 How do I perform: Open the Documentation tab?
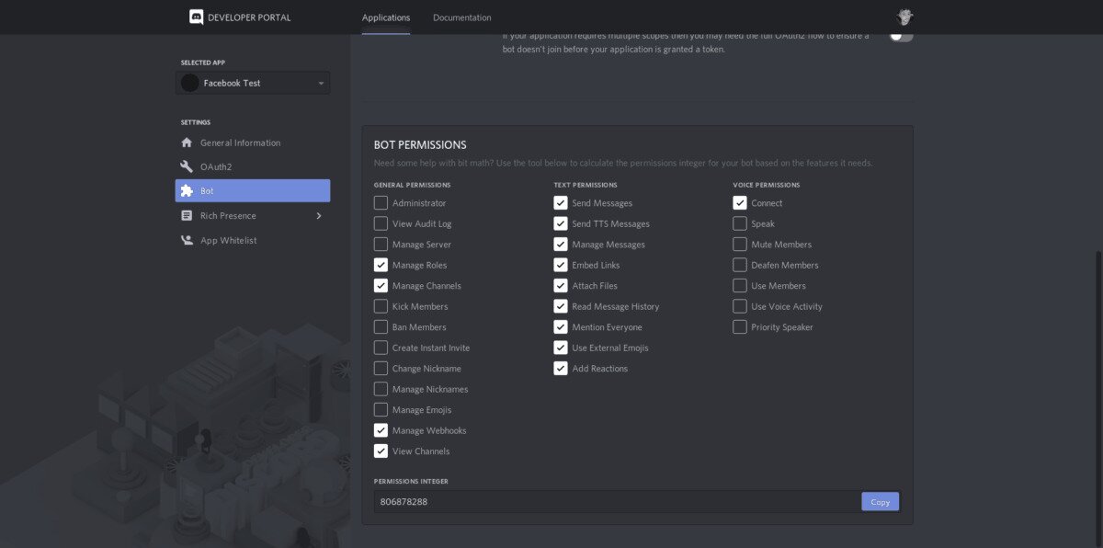pos(461,17)
